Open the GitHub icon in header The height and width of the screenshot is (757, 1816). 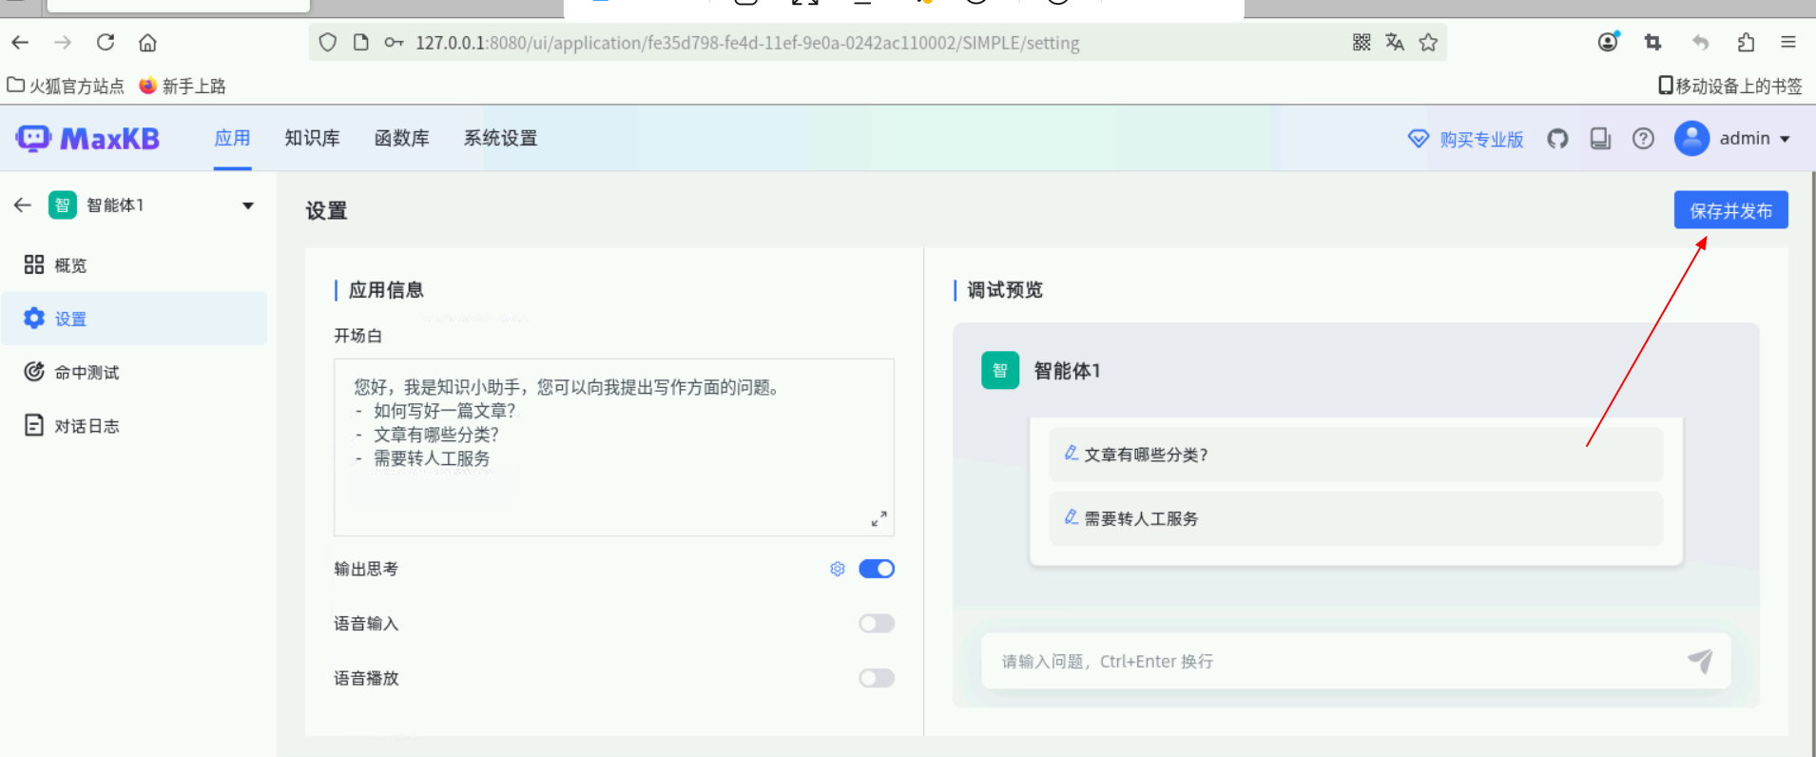(1557, 139)
